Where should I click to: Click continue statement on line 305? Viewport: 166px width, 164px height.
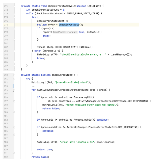(x=48, y=131)
